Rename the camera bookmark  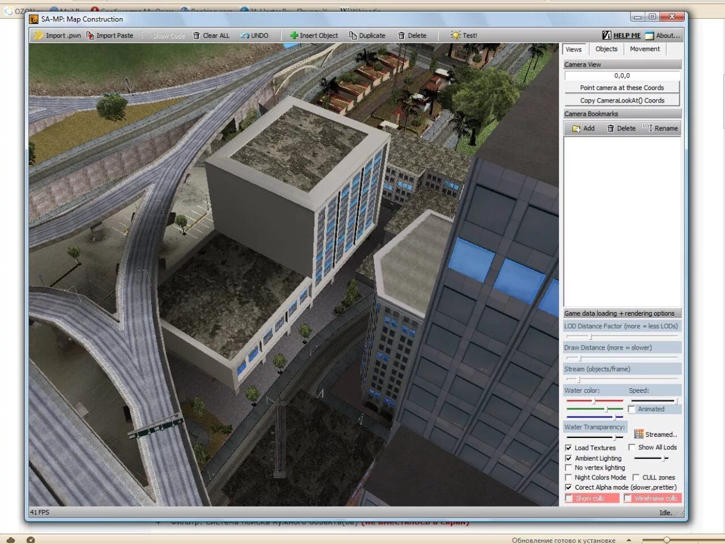tap(660, 128)
